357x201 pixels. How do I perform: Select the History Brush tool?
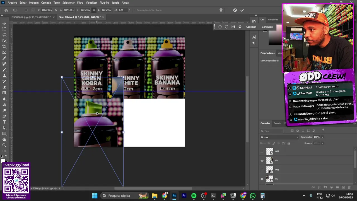coord(4,81)
